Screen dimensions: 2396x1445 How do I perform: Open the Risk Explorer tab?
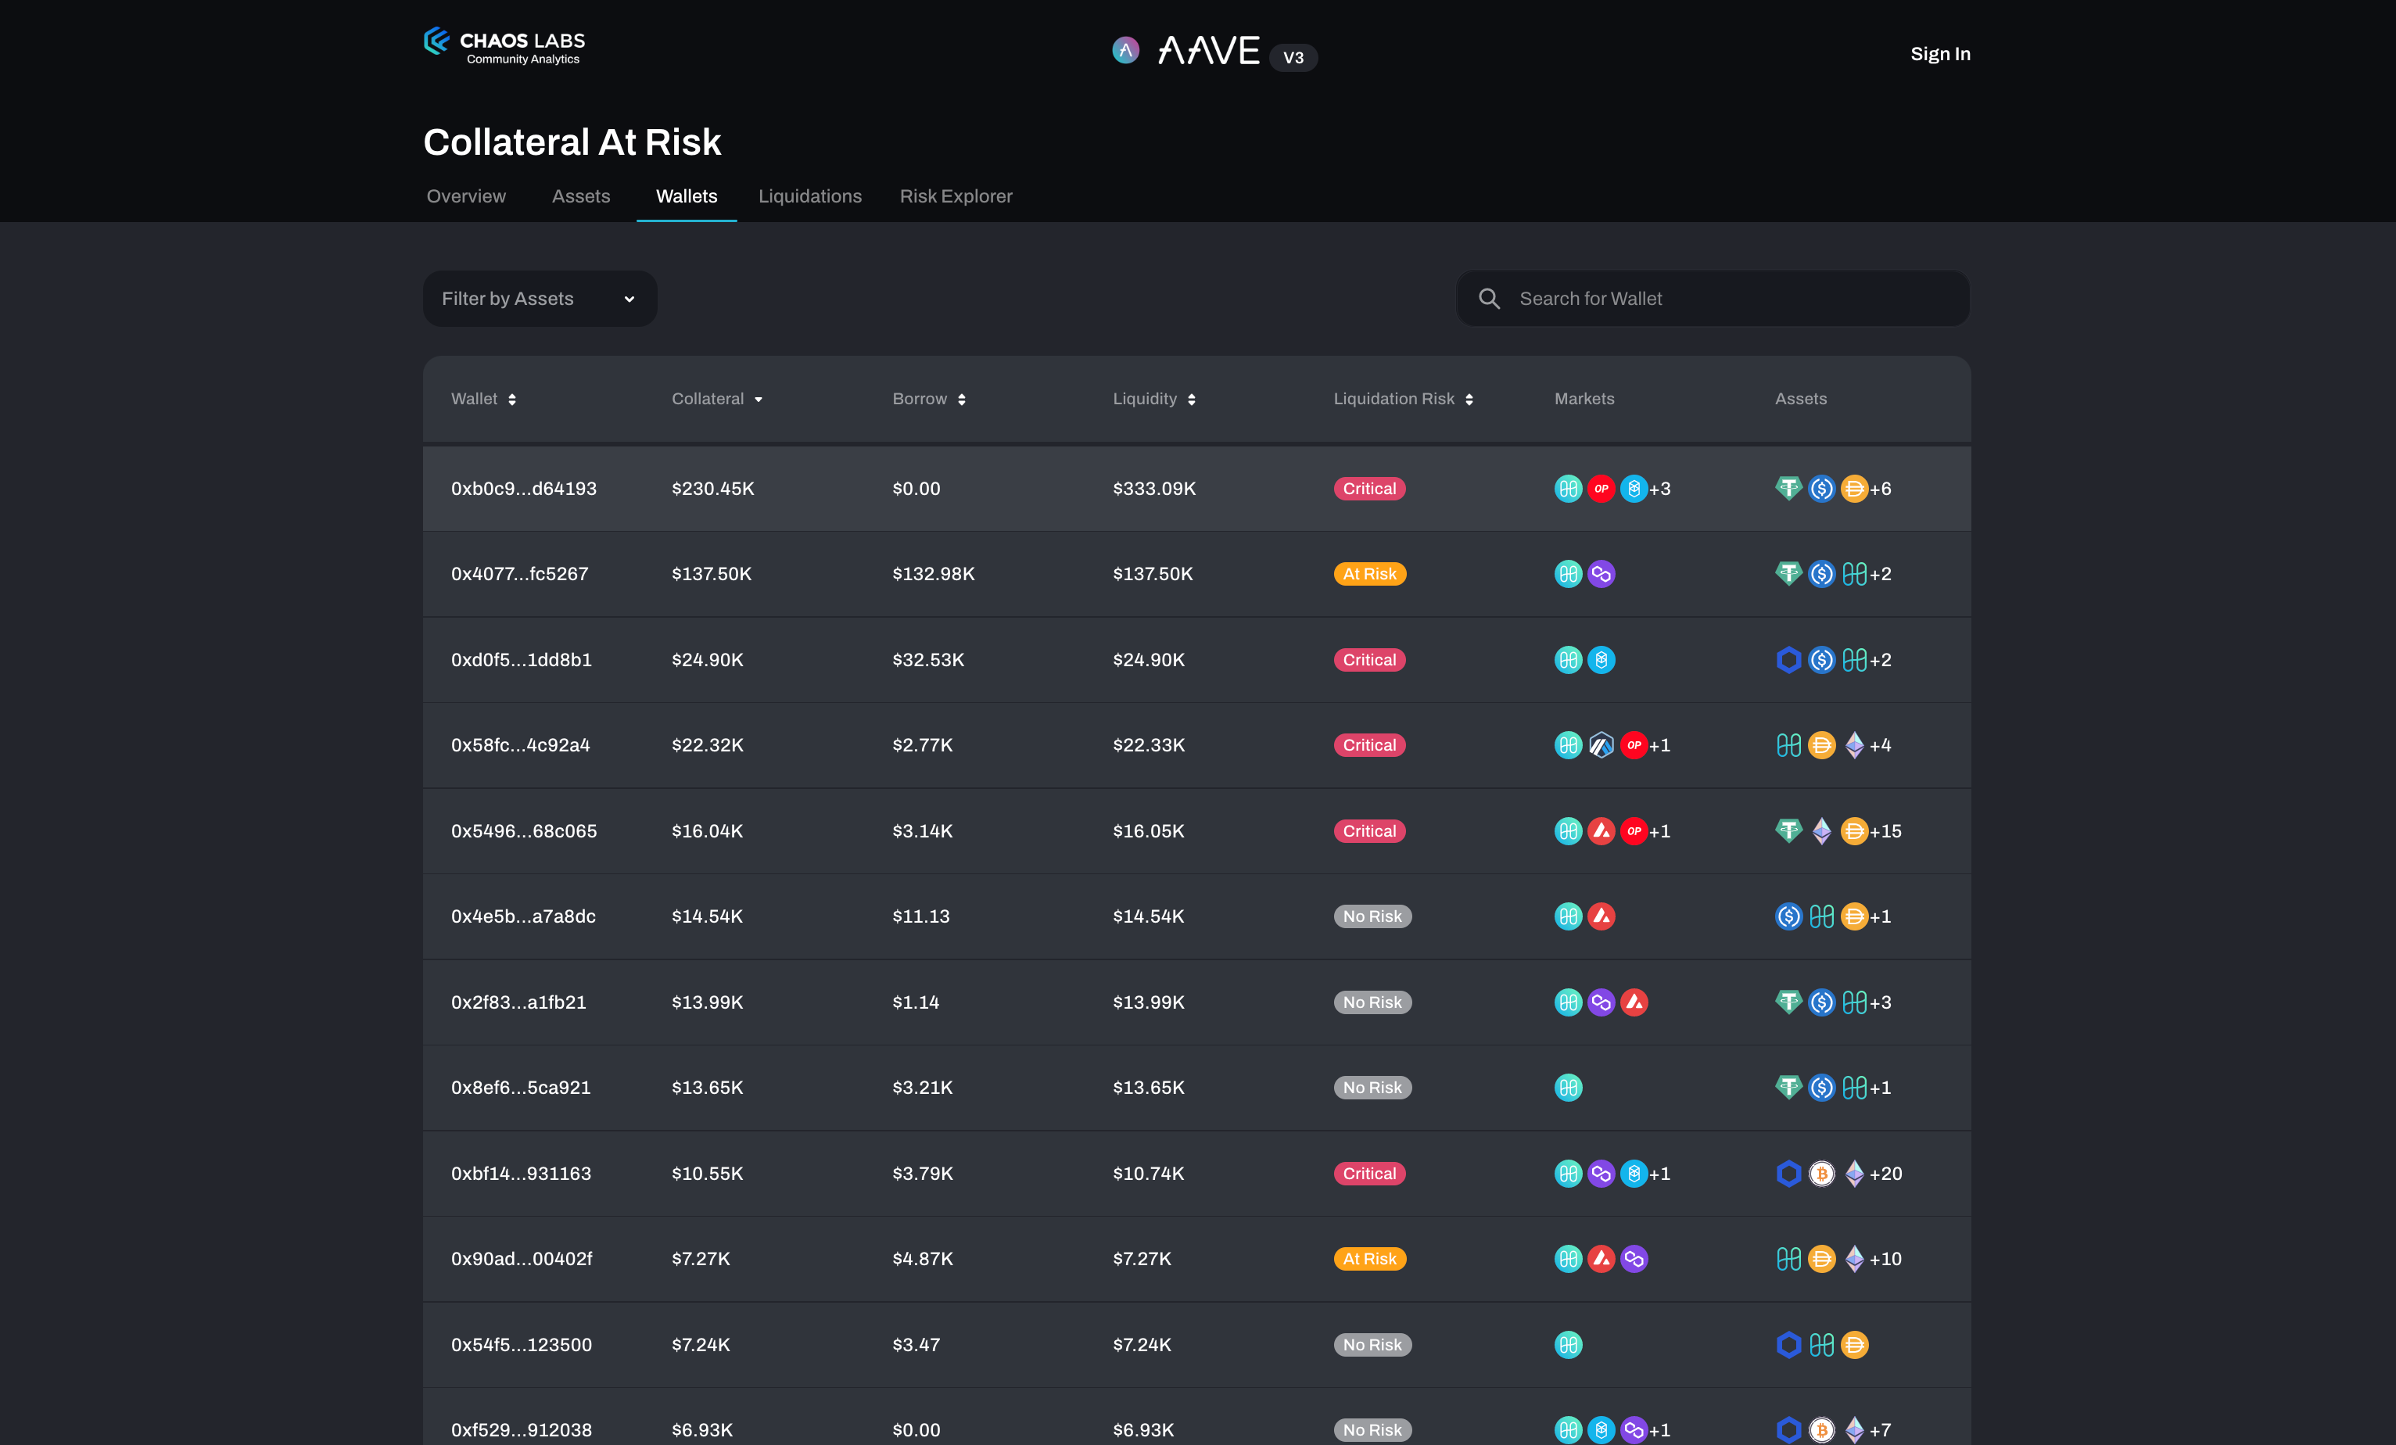(955, 196)
